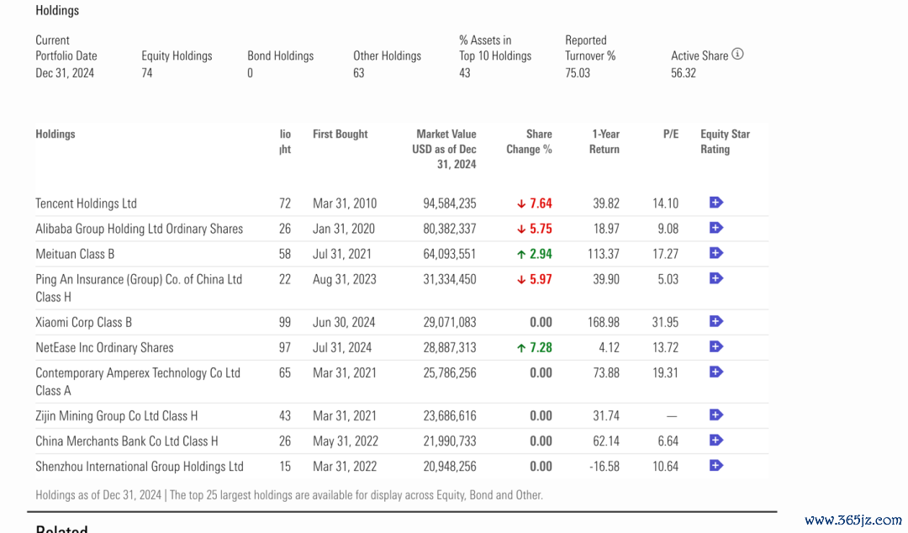Open Contemporary Amperex Technology Class A holding

138,382
